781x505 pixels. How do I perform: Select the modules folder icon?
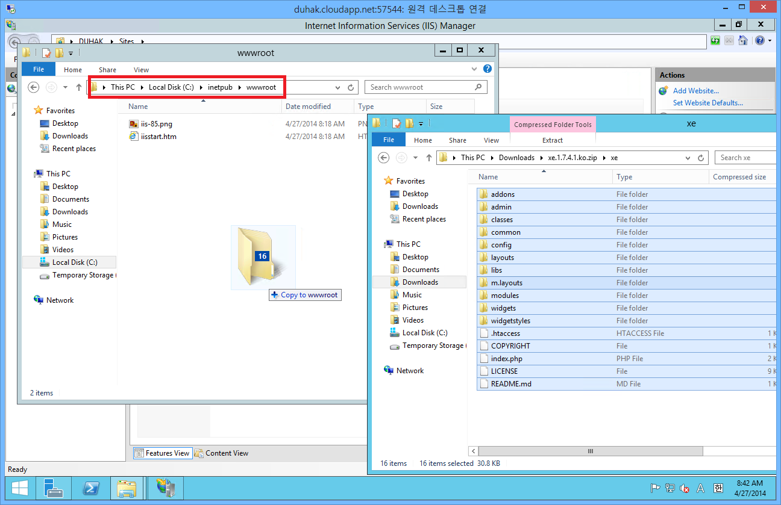tap(483, 296)
